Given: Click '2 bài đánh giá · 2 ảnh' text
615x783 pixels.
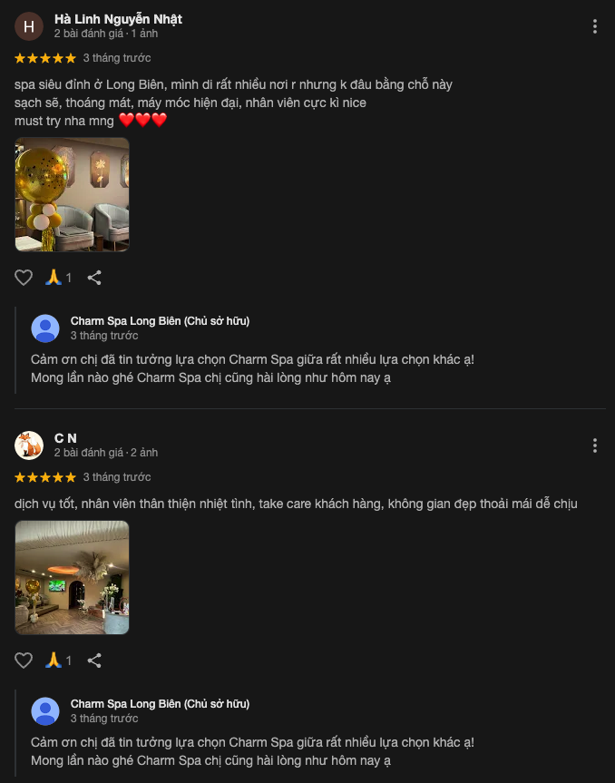Looking at the screenshot, I should (106, 453).
